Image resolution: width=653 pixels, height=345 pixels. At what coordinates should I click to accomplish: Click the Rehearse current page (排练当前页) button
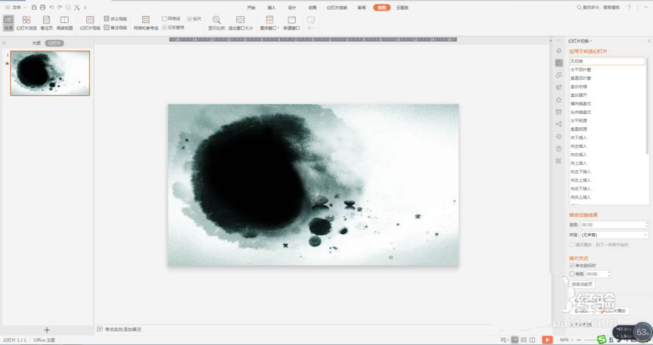(x=582, y=284)
